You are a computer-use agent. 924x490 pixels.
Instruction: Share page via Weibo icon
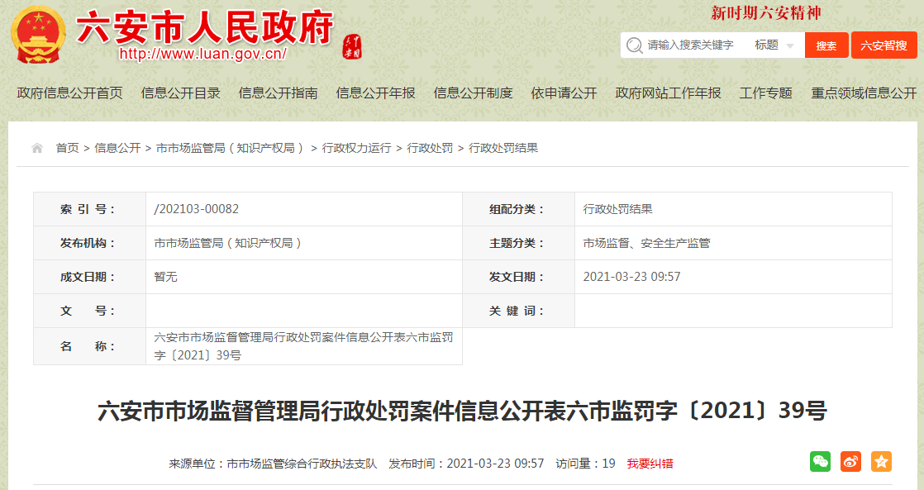851,462
